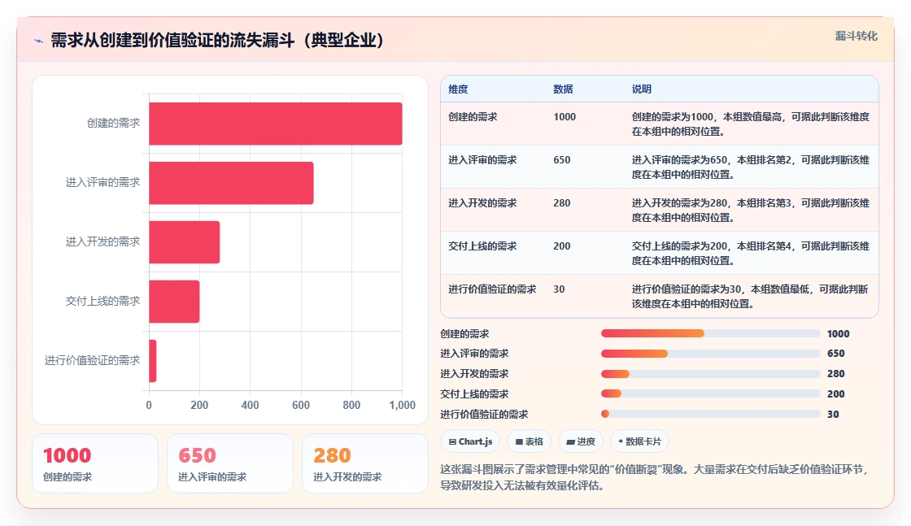Image resolution: width=911 pixels, height=526 pixels.
Task: Click the 表格 chip
Action: pyautogui.click(x=530, y=441)
